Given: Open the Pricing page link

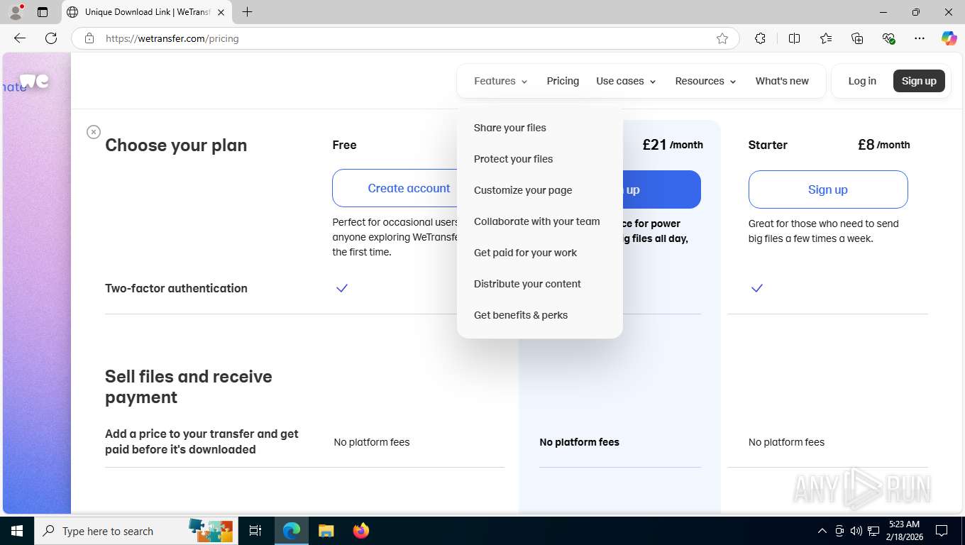Looking at the screenshot, I should tap(563, 81).
